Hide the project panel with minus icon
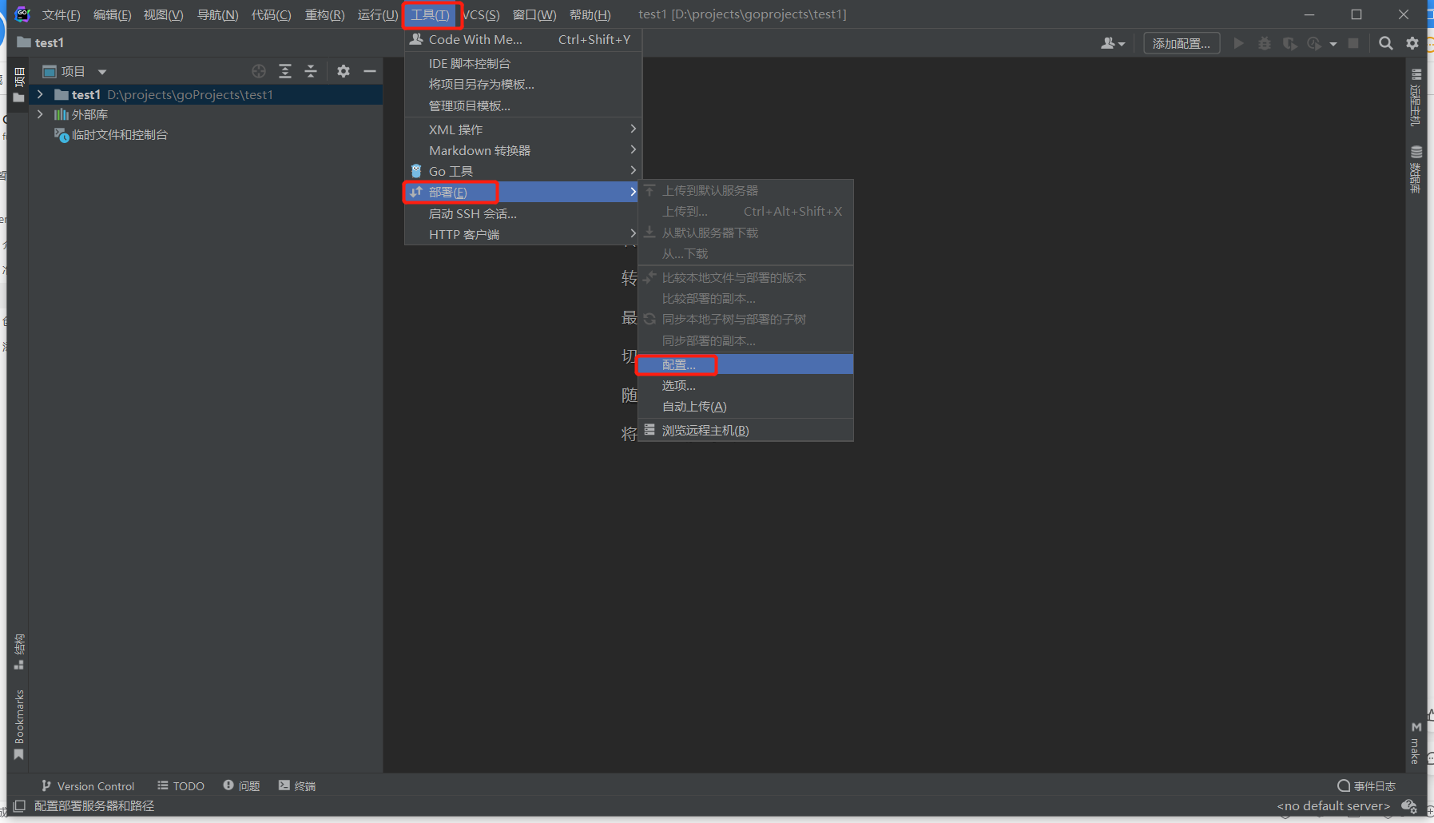Image resolution: width=1434 pixels, height=823 pixels. click(370, 71)
